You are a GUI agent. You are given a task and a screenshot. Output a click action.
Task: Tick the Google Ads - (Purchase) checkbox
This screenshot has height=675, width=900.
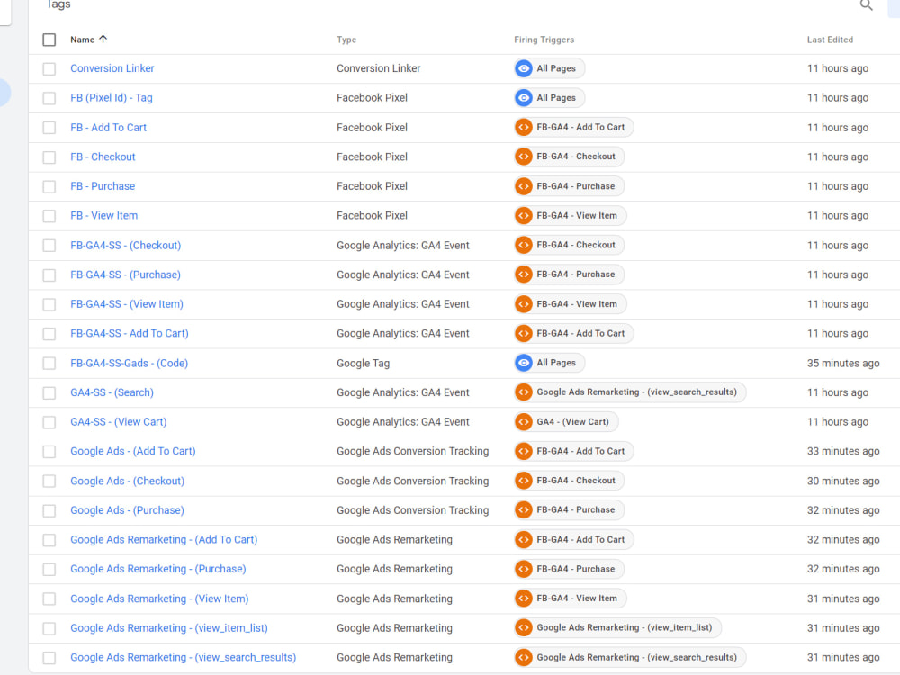(x=49, y=510)
